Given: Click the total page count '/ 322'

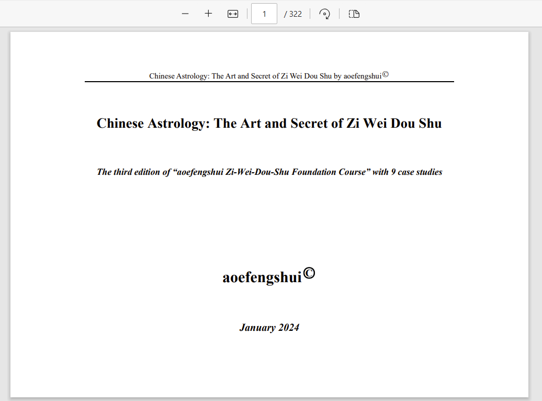Looking at the screenshot, I should click(x=293, y=14).
